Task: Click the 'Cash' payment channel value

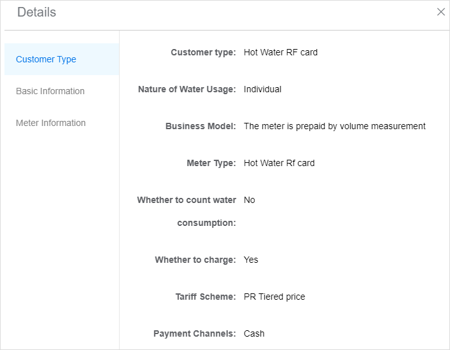Action: (254, 333)
